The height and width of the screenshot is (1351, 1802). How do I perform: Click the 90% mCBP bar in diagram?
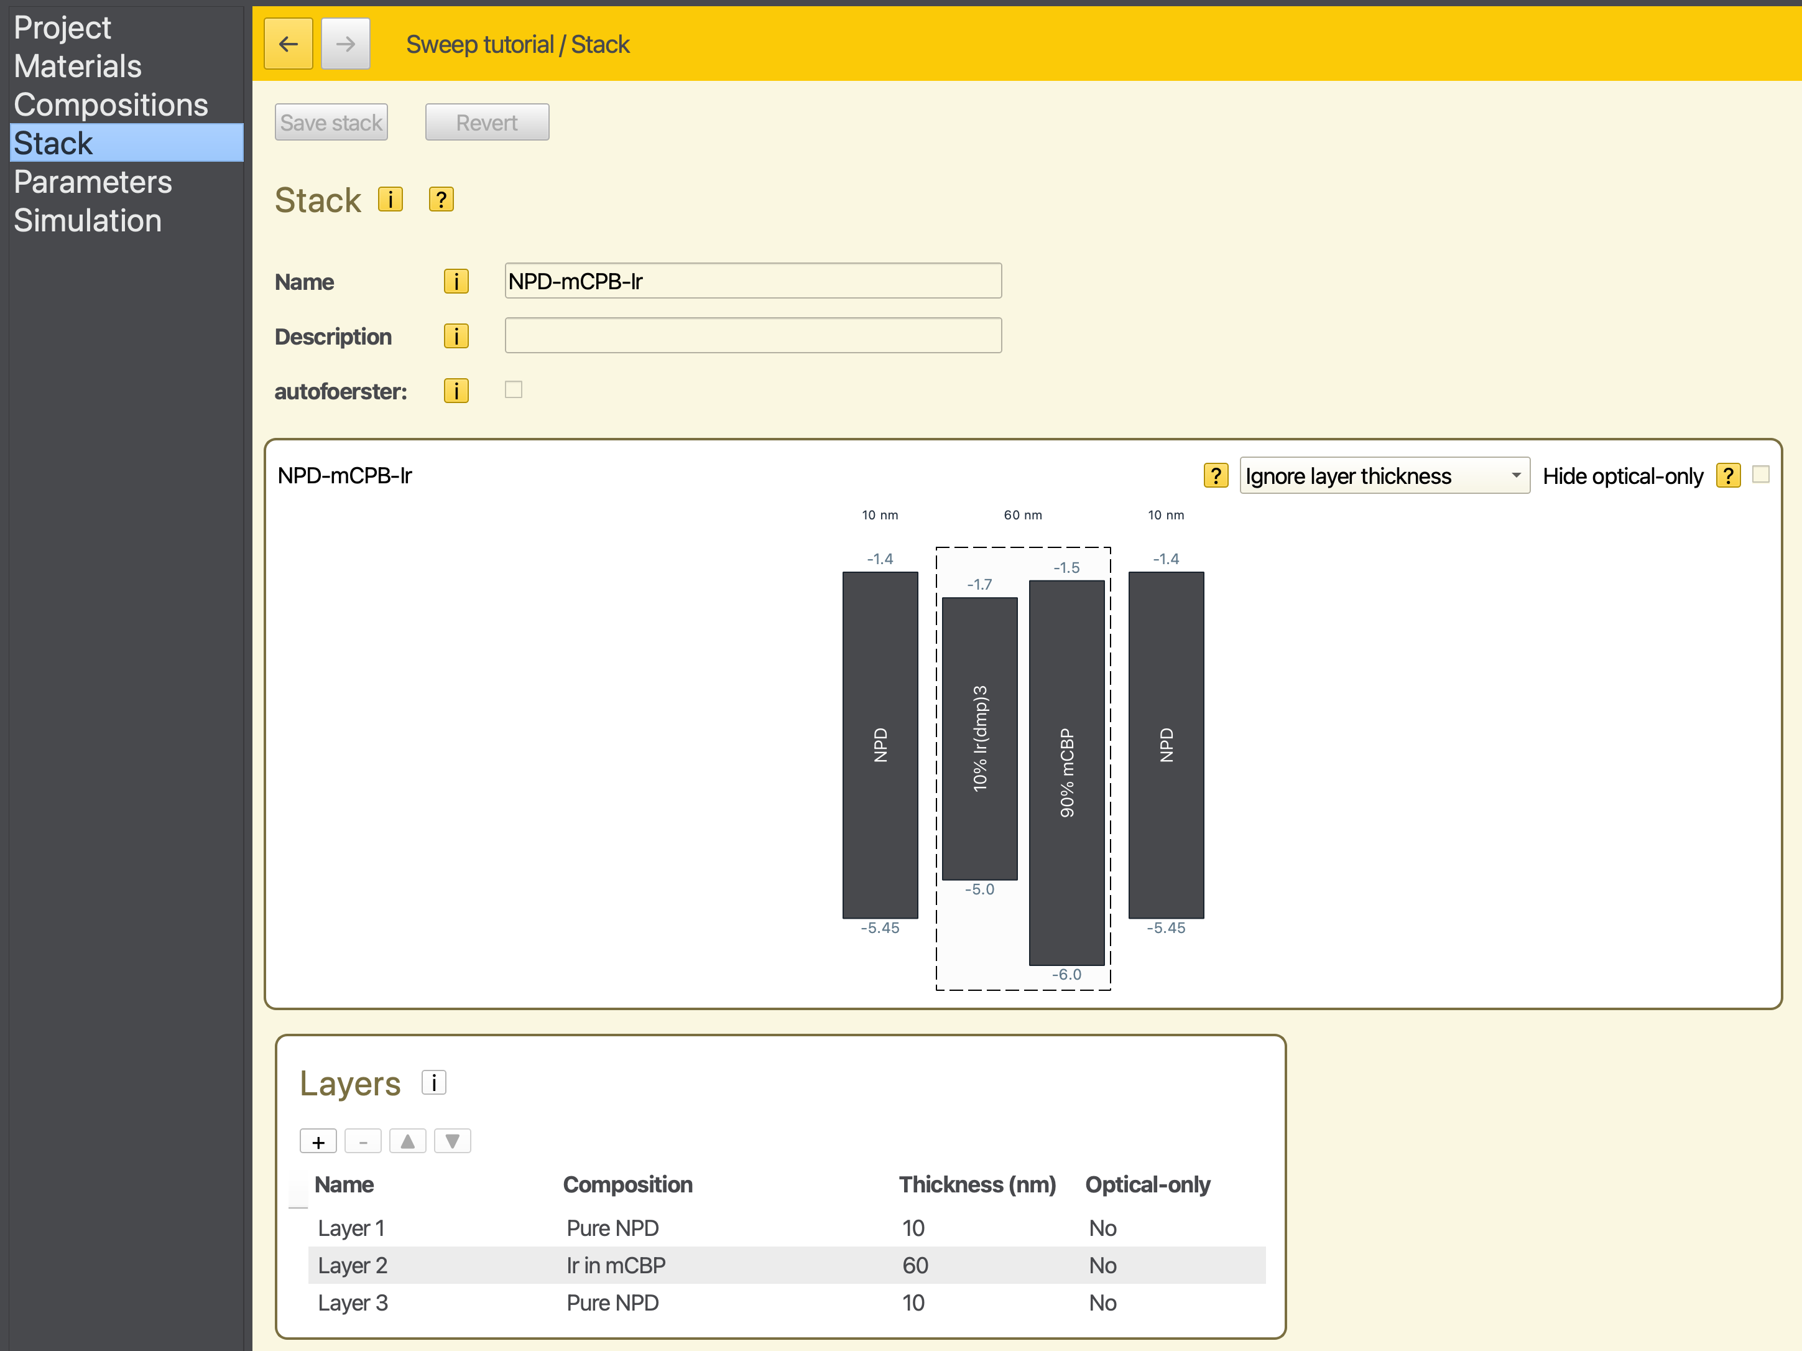point(1066,773)
